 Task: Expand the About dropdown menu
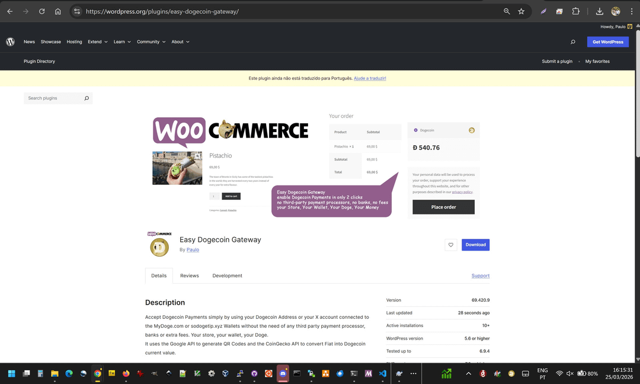180,42
